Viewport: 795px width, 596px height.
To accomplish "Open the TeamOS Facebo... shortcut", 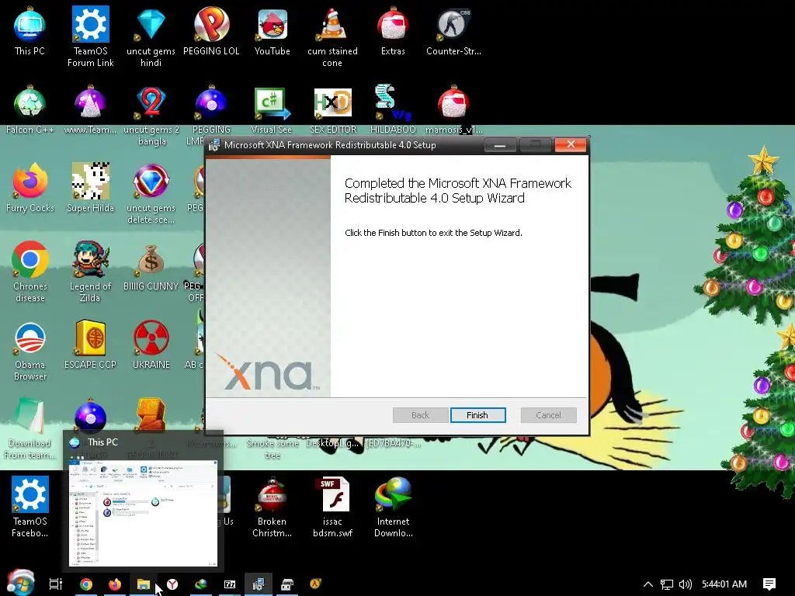I will click(30, 507).
